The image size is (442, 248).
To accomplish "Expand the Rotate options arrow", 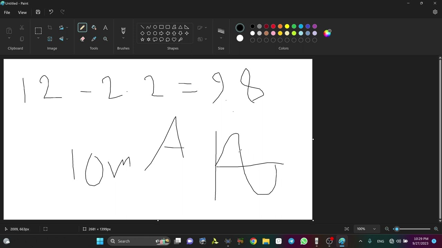I will 67,28.
